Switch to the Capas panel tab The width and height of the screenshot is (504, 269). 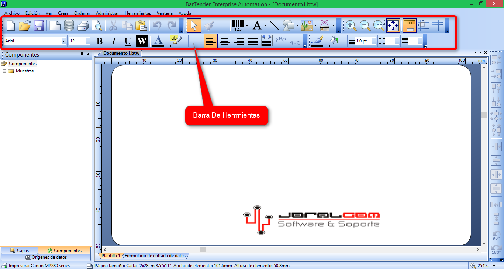[x=20, y=250]
